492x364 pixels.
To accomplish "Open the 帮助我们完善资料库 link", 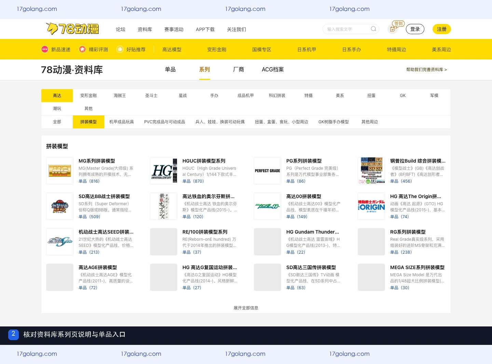I will pos(426,70).
